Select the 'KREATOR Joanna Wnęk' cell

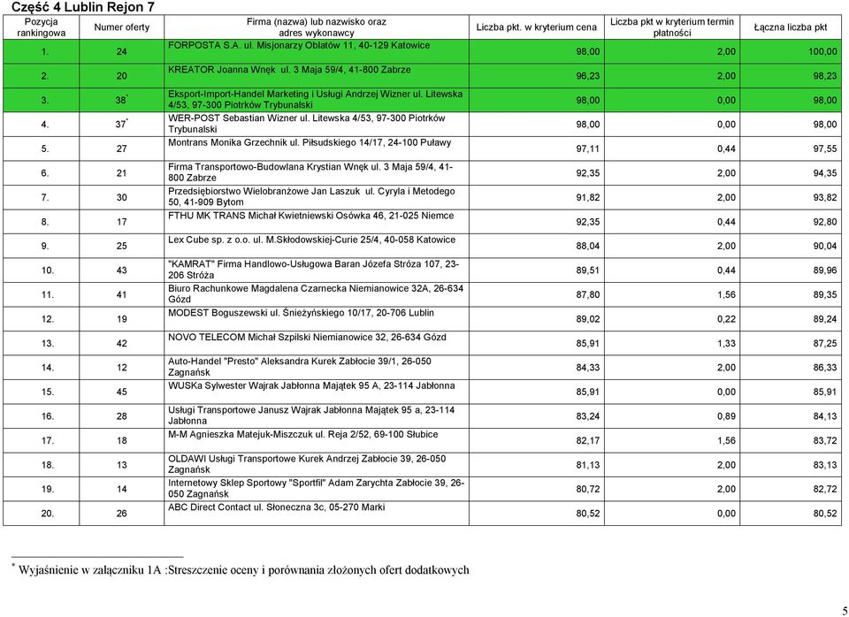(x=317, y=76)
